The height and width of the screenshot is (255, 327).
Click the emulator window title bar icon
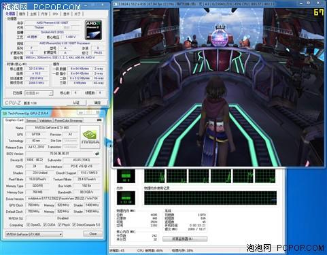tap(115, 4)
